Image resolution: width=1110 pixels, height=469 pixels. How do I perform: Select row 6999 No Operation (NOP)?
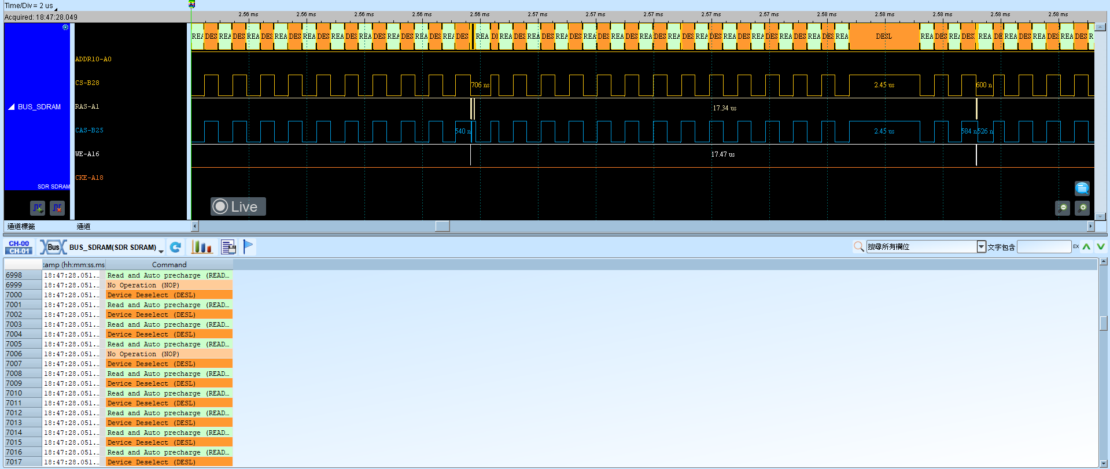coord(118,285)
